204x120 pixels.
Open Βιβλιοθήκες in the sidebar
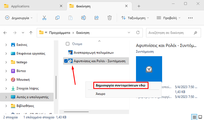point(25,106)
